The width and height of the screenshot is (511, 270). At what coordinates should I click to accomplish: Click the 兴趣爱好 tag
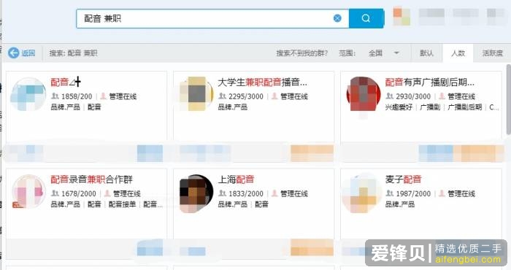point(399,107)
